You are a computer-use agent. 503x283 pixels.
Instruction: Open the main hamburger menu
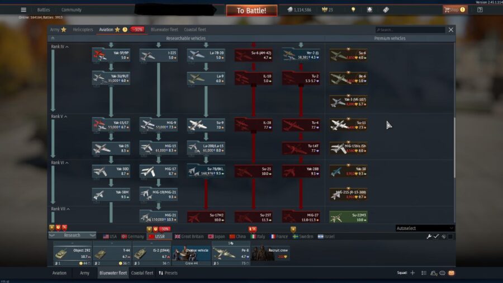23,10
